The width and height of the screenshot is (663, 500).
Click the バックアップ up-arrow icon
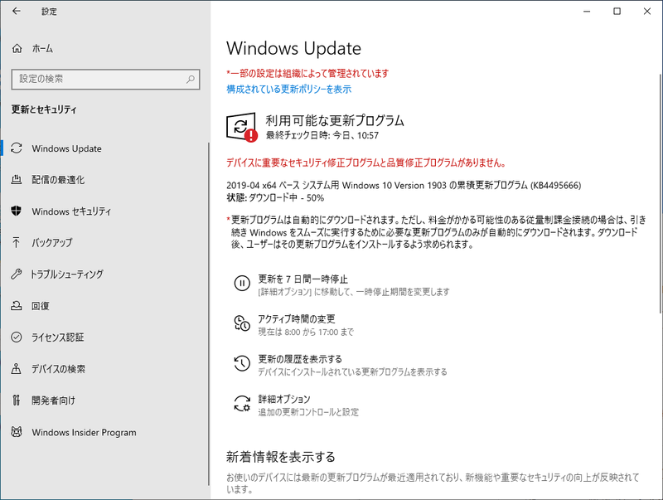coord(17,242)
